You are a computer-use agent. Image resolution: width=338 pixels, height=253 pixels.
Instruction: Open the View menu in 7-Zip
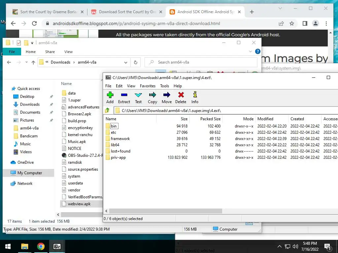[131, 86]
